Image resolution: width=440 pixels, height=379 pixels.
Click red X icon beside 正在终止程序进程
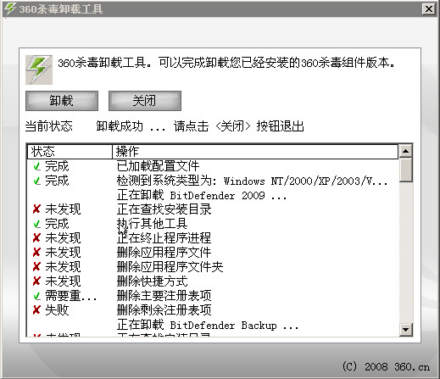pyautogui.click(x=36, y=238)
